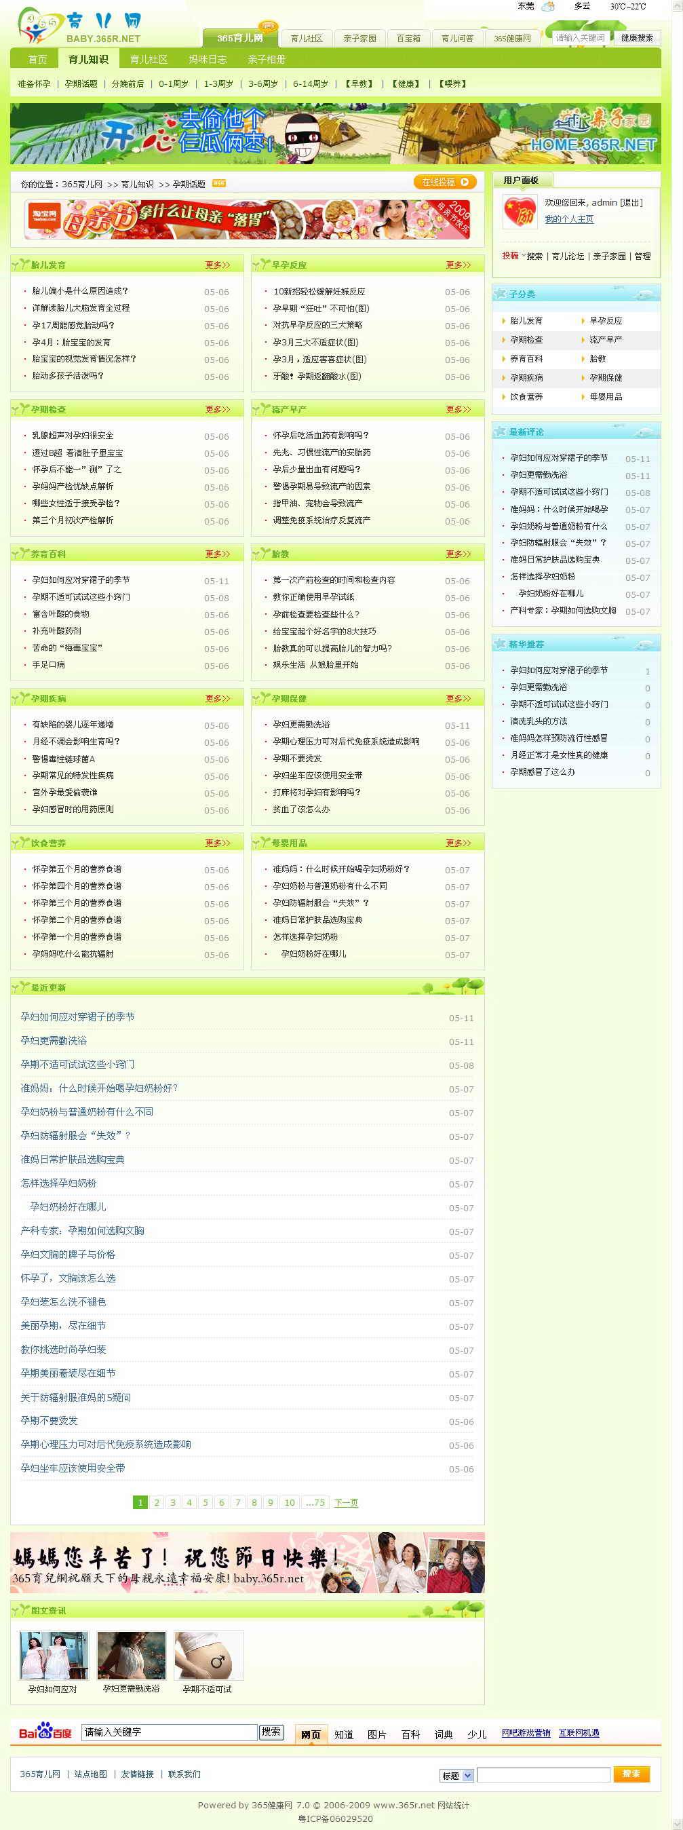Open the 孕期不适可试 belly thumbnail
The image size is (683, 1830).
point(208,1654)
